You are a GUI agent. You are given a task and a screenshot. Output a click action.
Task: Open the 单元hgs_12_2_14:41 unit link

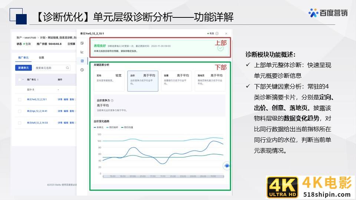click(37, 111)
